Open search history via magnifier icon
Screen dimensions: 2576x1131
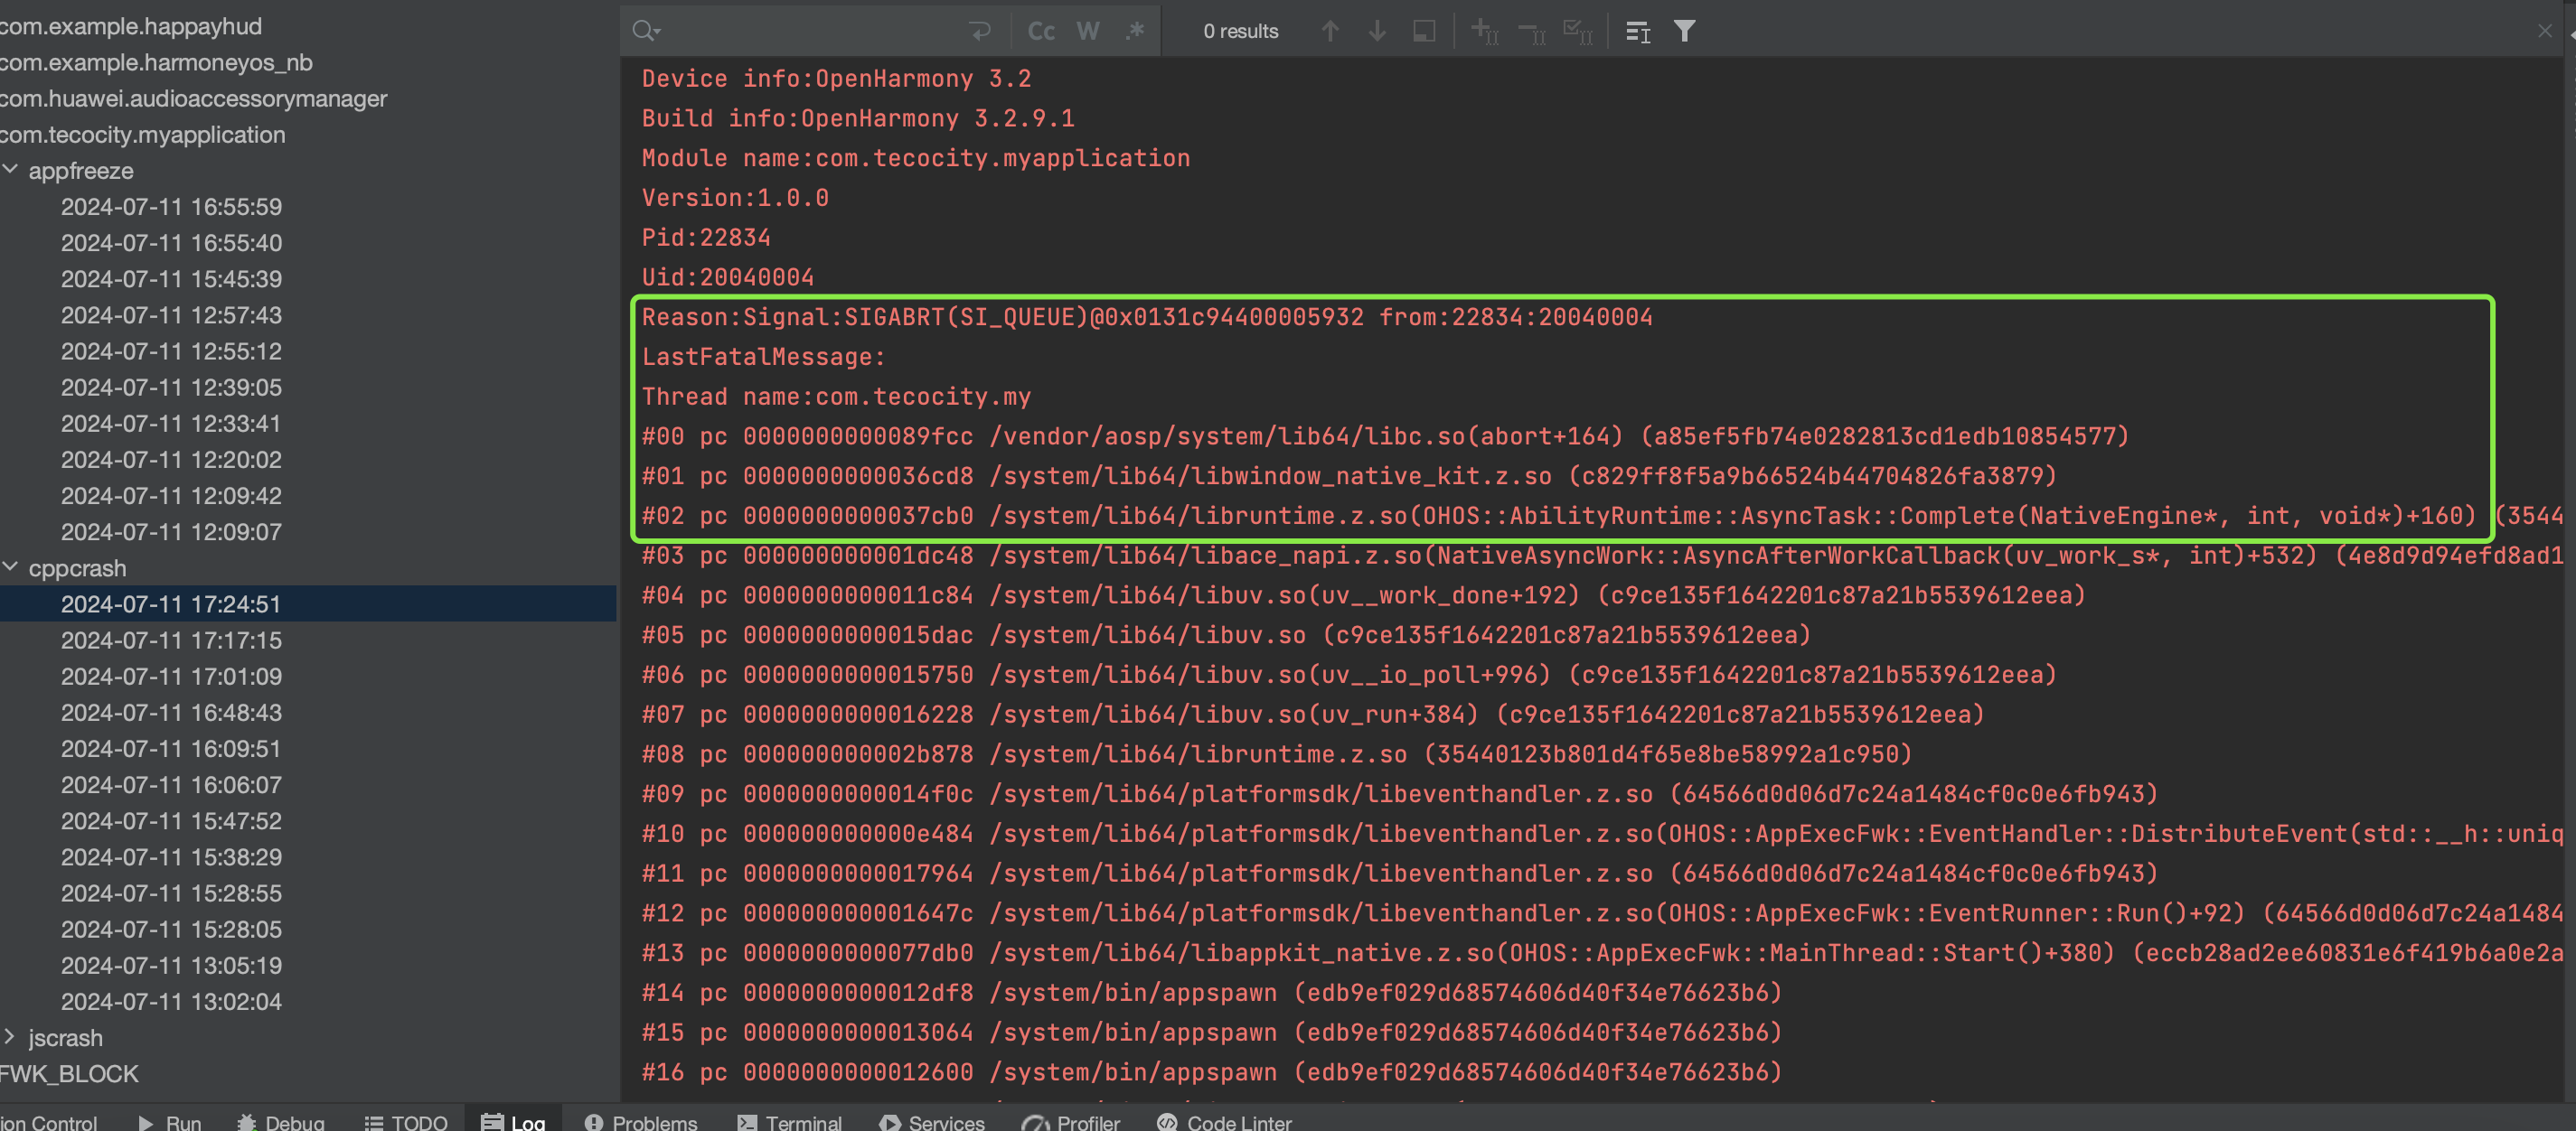646,31
